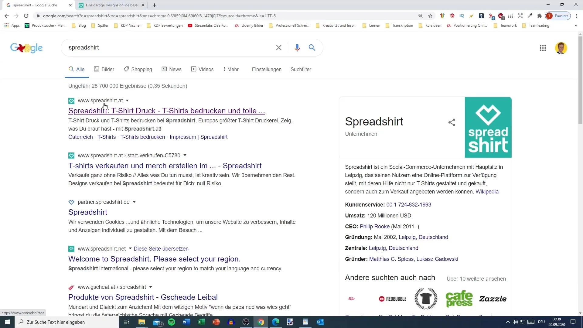
Task: Share the Spreadshirt knowledge panel
Action: coord(452,122)
